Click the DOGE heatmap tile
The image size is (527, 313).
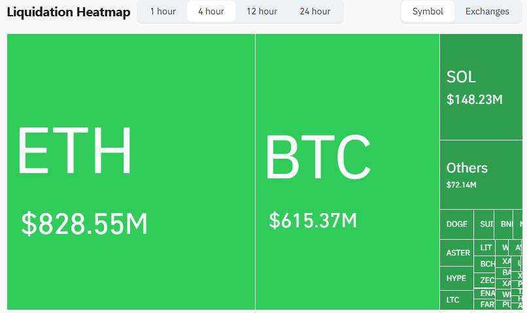(457, 224)
